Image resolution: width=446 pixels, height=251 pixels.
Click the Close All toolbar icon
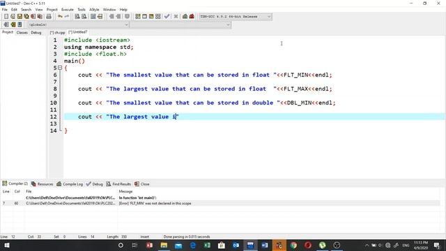[40, 17]
